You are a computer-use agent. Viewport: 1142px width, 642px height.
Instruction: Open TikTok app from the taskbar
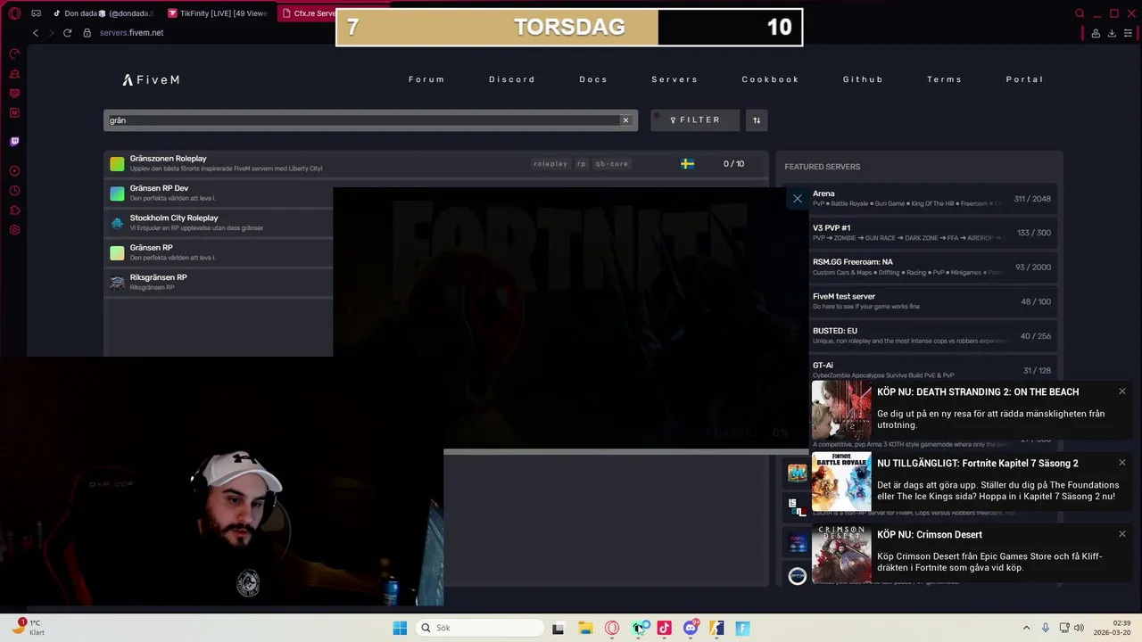[x=665, y=628]
